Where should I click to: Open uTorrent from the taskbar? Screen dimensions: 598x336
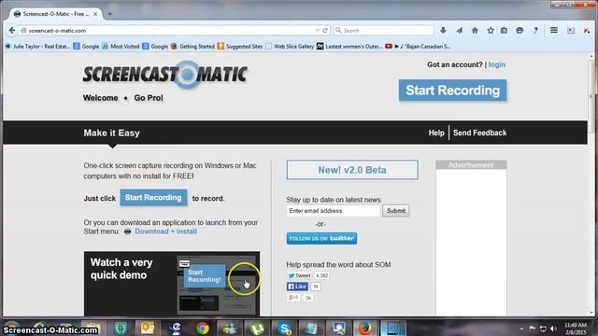click(257, 328)
